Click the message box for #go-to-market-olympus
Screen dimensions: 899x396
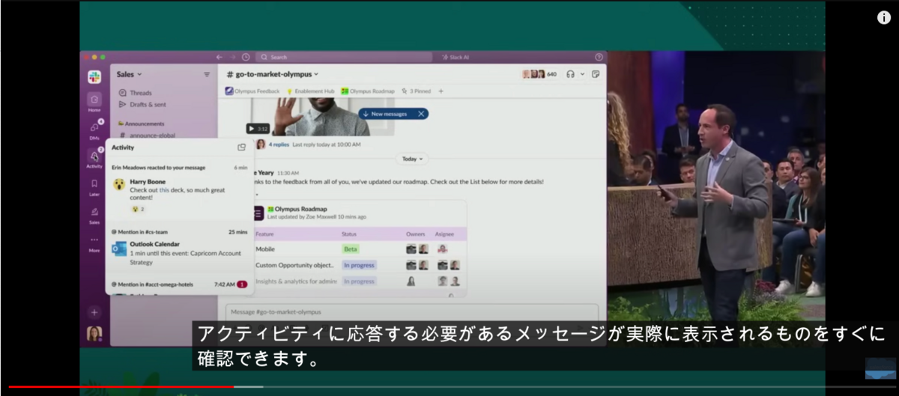(x=412, y=312)
